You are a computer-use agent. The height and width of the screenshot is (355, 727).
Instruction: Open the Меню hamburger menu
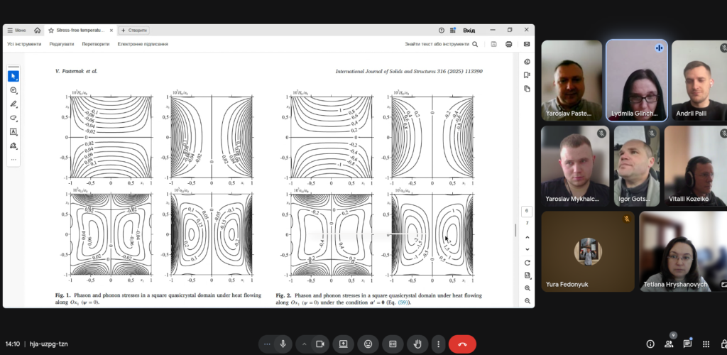(x=16, y=31)
